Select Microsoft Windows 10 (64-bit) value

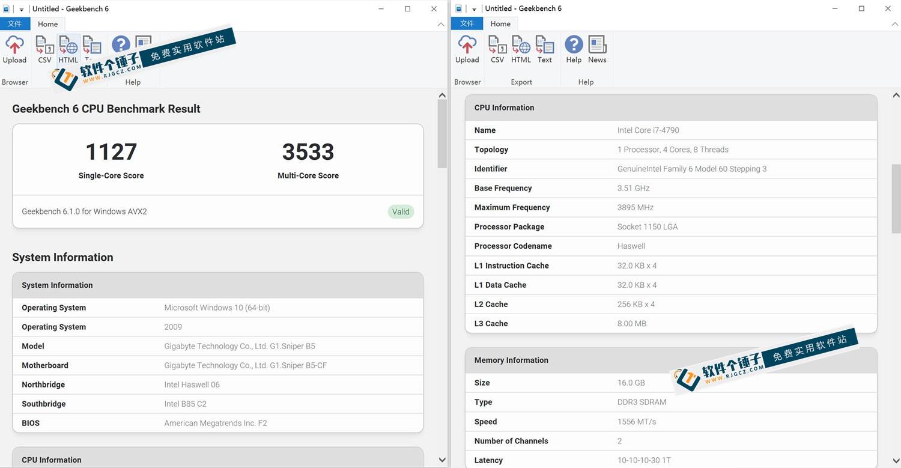[217, 308]
